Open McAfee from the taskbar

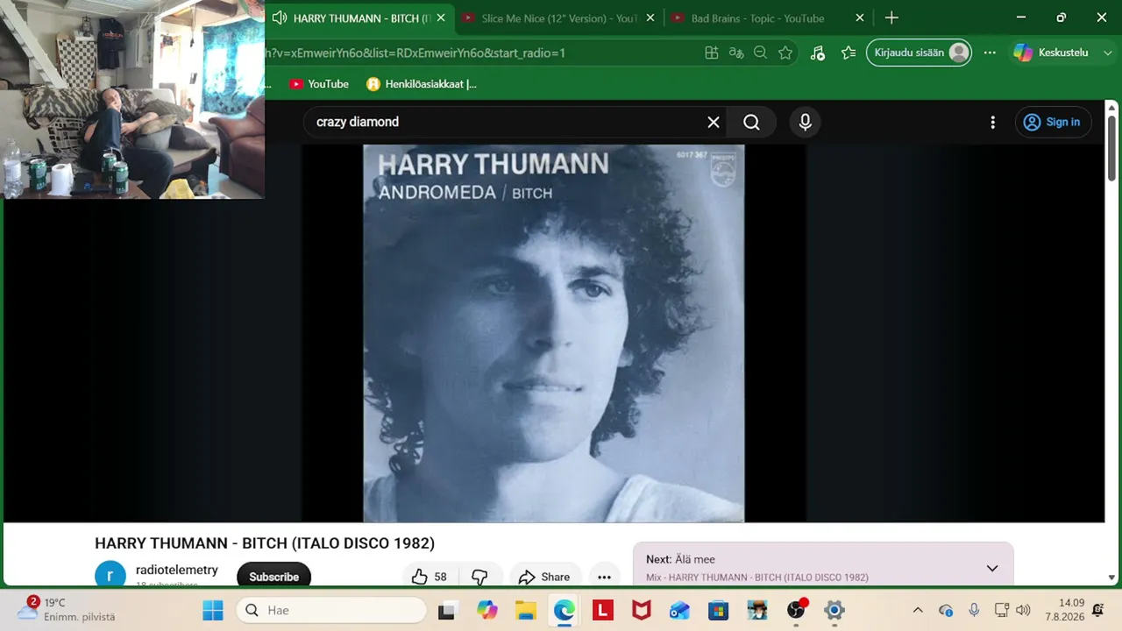[642, 610]
